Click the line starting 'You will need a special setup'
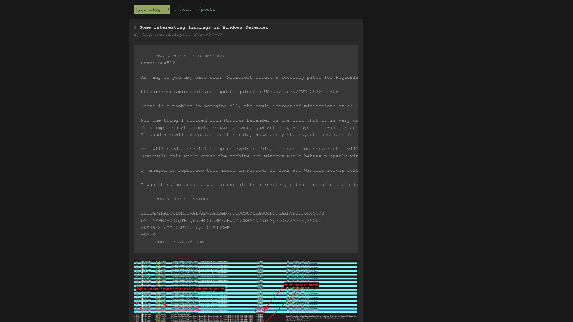Viewport: 573px width, 322px height. 249,149
